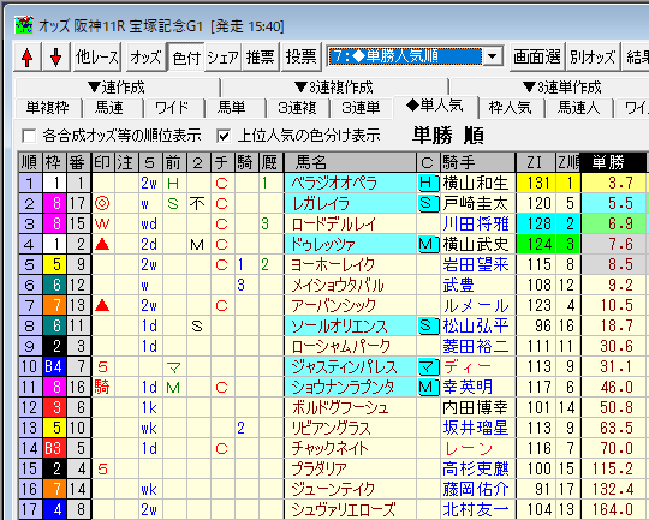Expand the ▼3連複作成 section

click(335, 87)
